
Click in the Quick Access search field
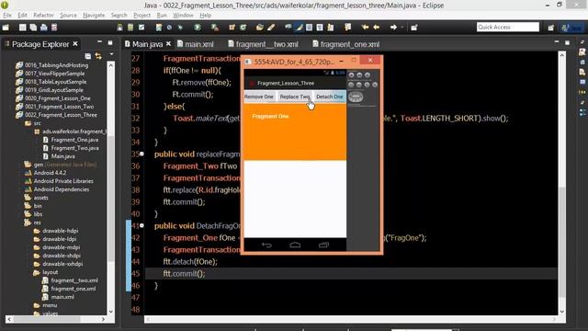point(508,27)
